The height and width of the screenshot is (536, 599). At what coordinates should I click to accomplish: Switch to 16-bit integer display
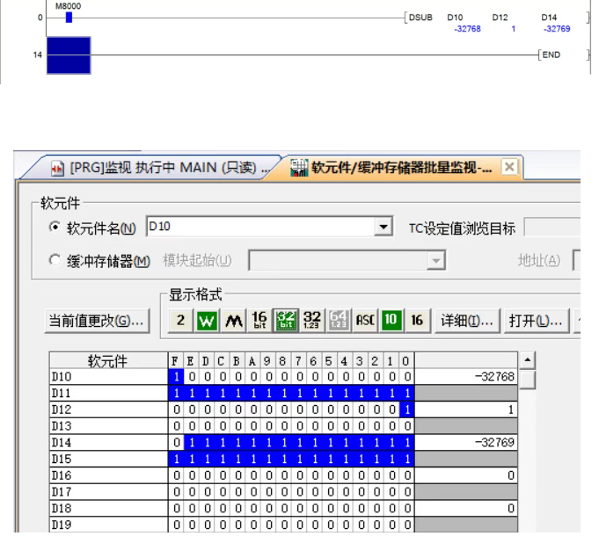(259, 321)
